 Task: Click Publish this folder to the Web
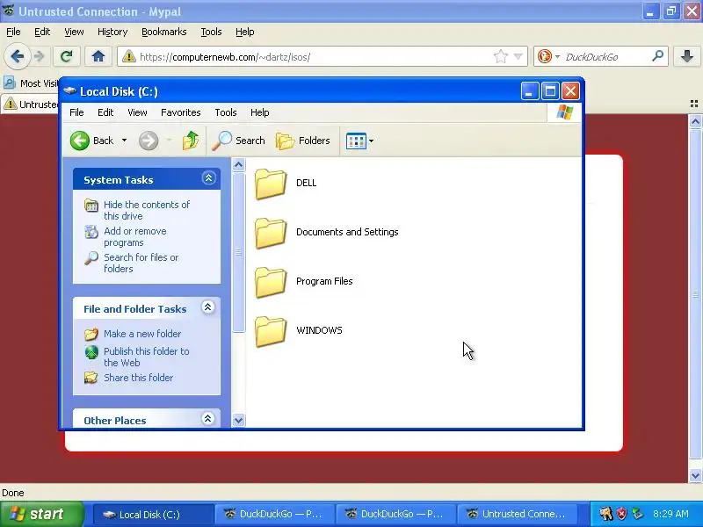(146, 357)
